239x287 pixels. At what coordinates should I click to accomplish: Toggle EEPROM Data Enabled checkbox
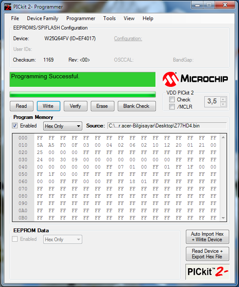click(15, 239)
